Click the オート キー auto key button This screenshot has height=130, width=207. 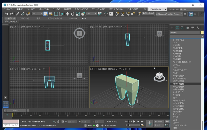coord(159,121)
